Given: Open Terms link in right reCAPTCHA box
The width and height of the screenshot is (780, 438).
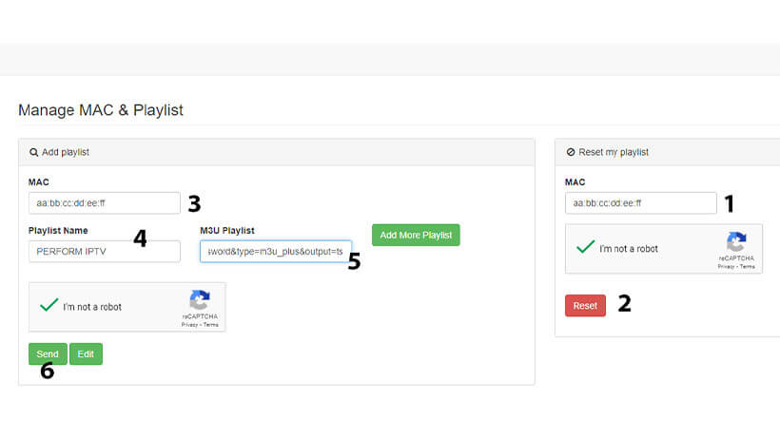Looking at the screenshot, I should [747, 267].
